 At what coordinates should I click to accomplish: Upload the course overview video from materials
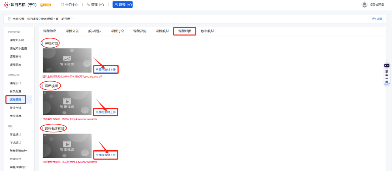click(106, 155)
